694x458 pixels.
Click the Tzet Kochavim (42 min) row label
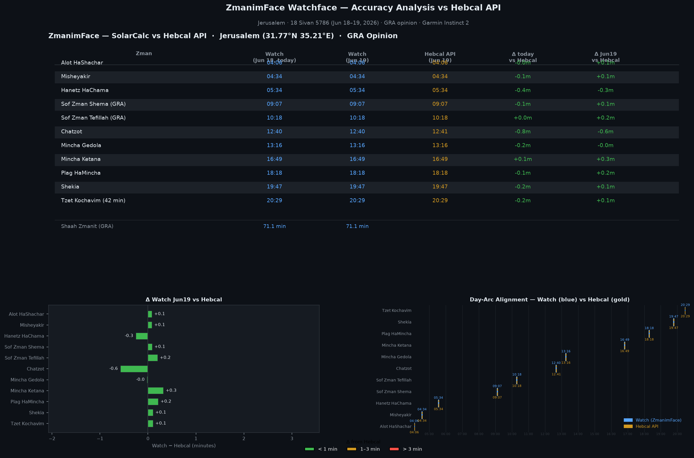tap(93, 201)
